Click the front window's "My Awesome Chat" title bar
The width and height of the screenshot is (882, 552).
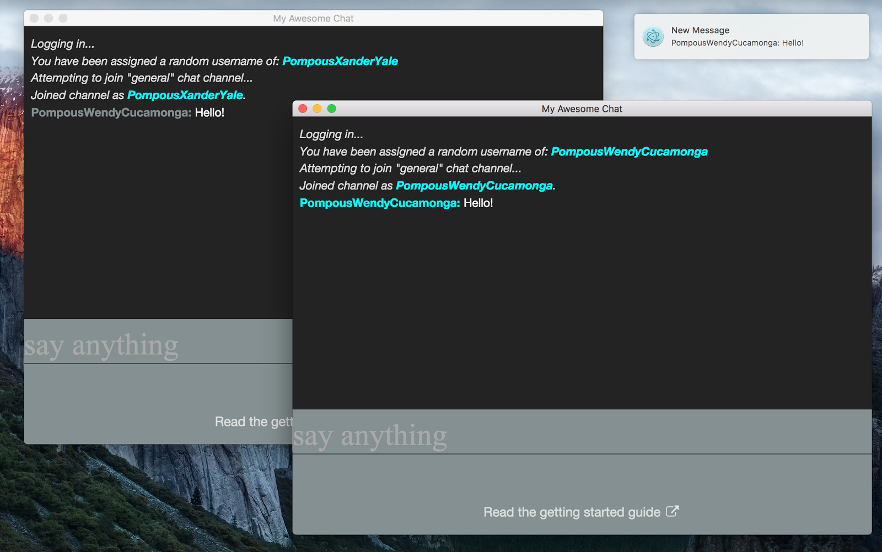pyautogui.click(x=582, y=109)
